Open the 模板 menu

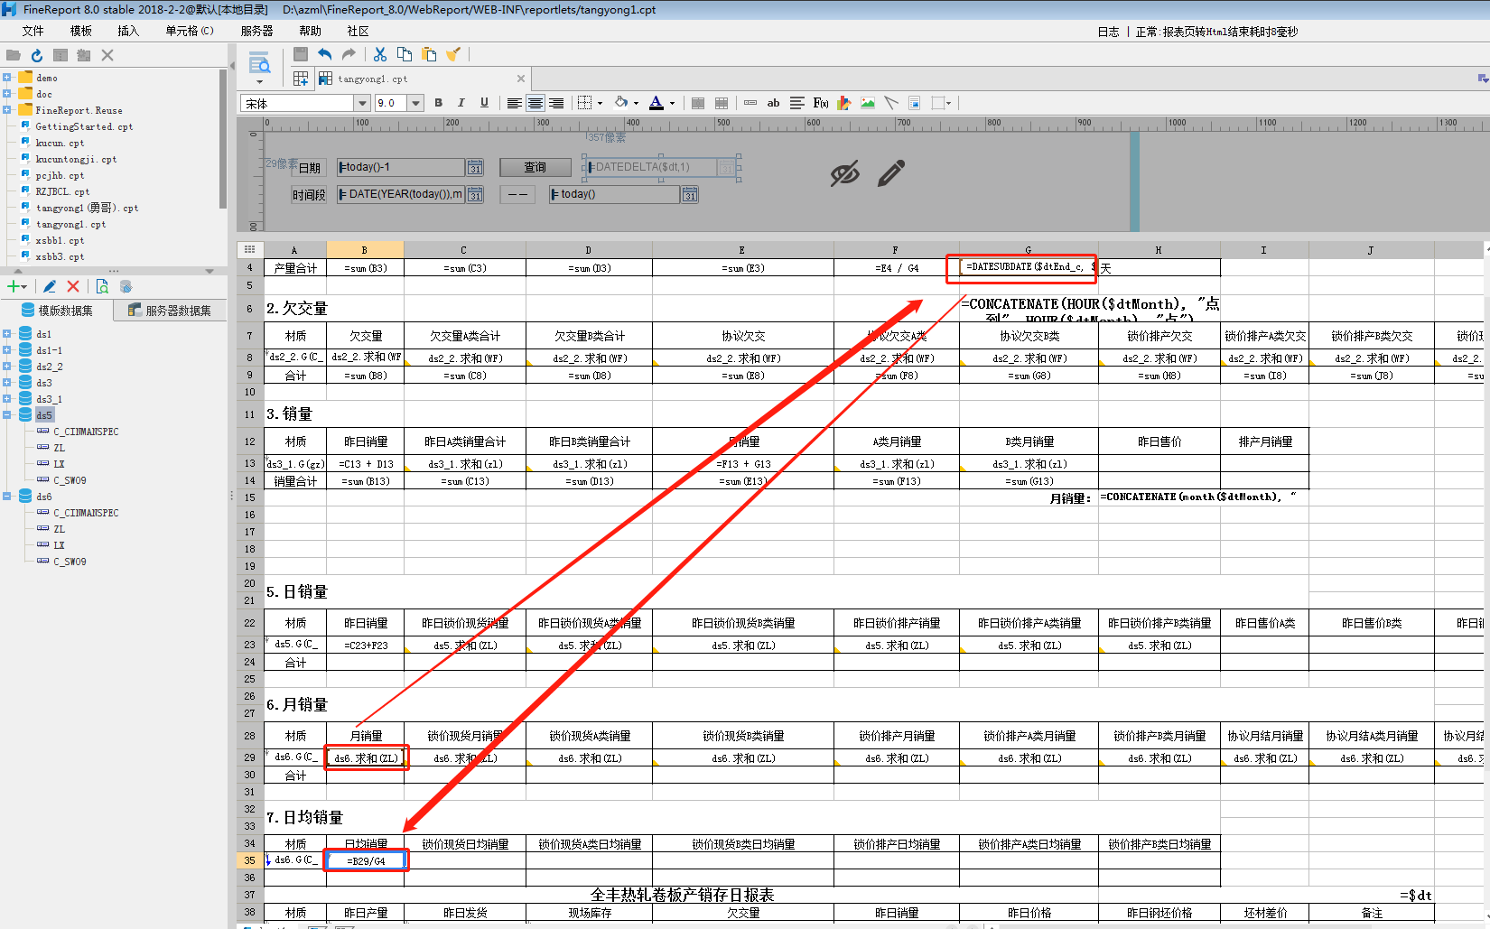pos(81,31)
